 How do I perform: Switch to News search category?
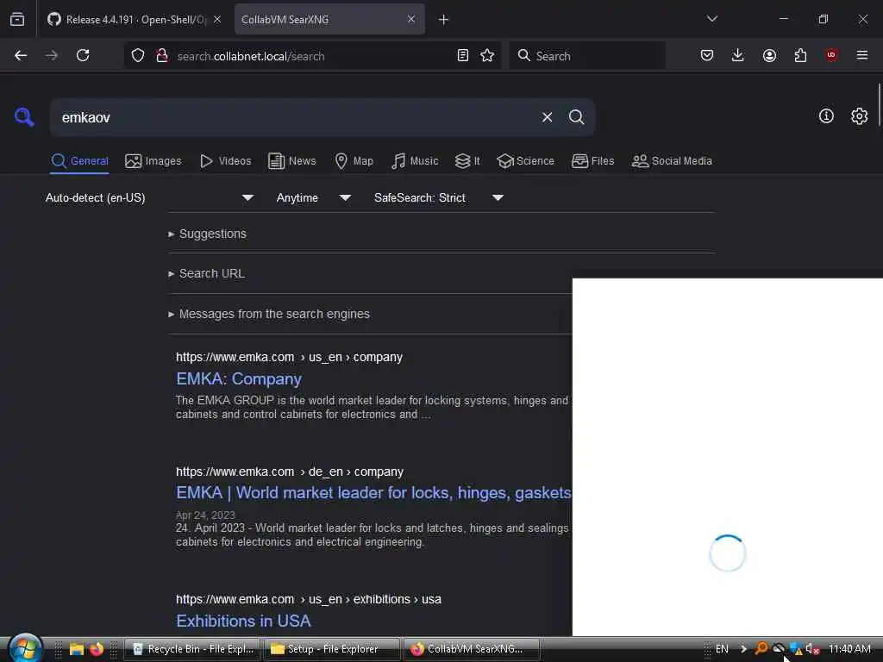(291, 161)
